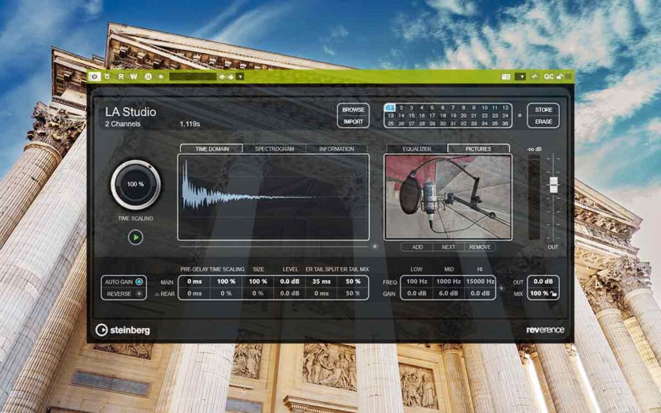Toggle the side-chain waveform icon
661x413 pixels.
pos(534,77)
